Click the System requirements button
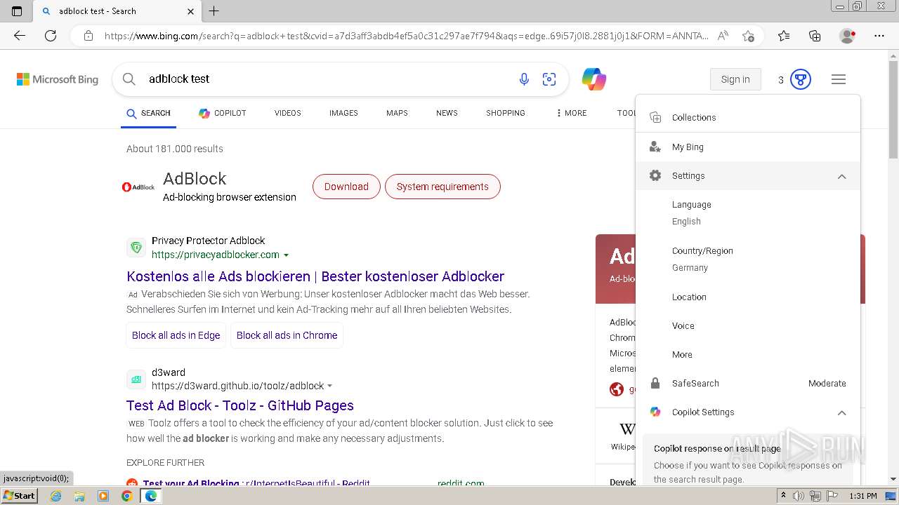This screenshot has width=899, height=505. point(442,187)
